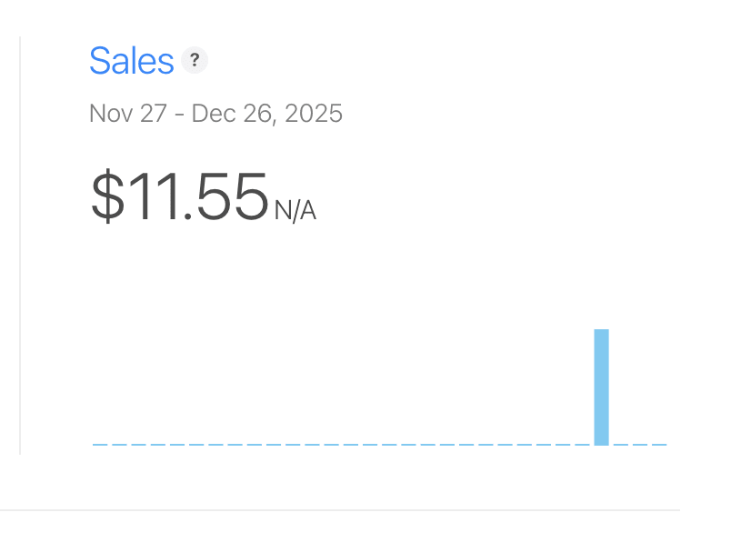The width and height of the screenshot is (751, 553).
Task: Click the N/A change indicator
Action: [x=295, y=211]
